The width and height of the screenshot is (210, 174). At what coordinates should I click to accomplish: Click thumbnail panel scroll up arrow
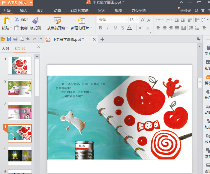(37, 56)
